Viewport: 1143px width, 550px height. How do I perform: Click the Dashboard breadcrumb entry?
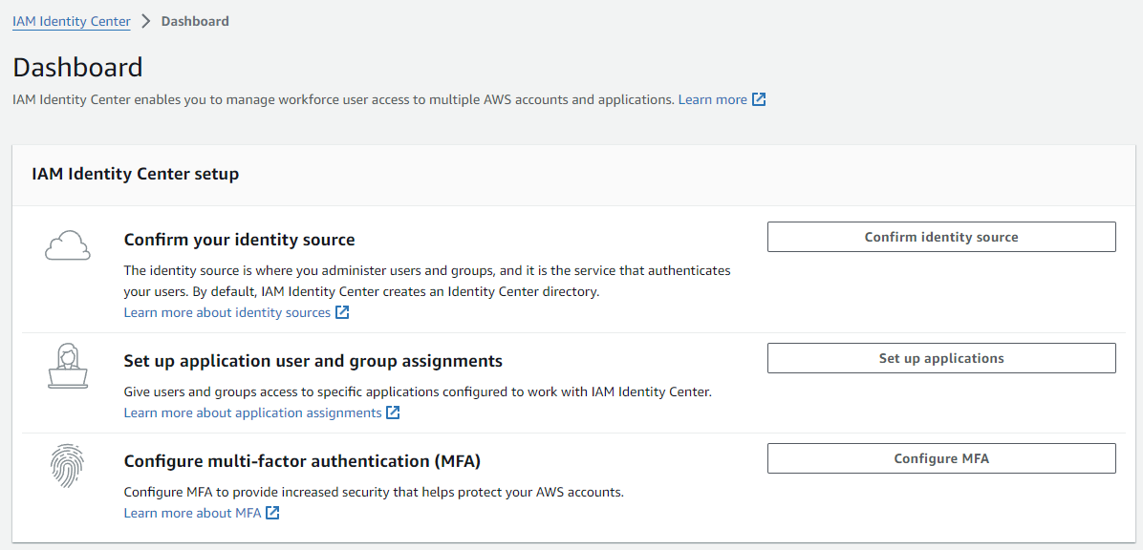click(x=195, y=20)
